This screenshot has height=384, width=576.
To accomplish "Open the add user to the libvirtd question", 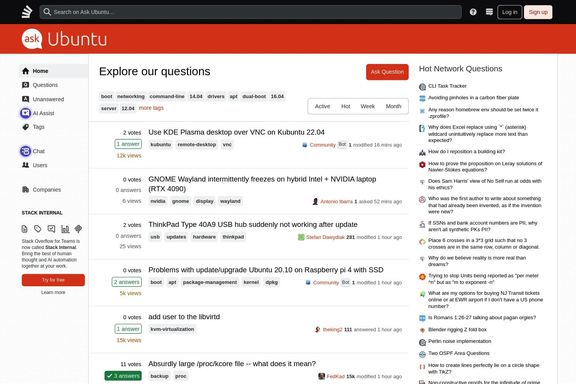I will pos(184,317).
